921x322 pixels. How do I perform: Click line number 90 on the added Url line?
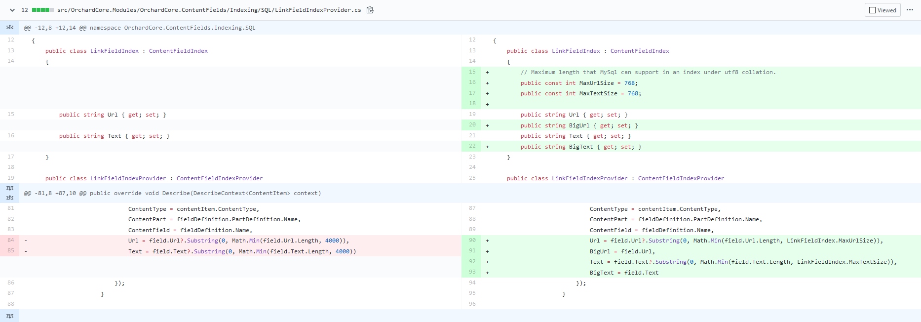pyautogui.click(x=472, y=240)
